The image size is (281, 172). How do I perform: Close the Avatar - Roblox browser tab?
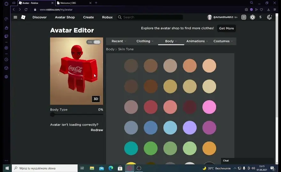click(52, 3)
